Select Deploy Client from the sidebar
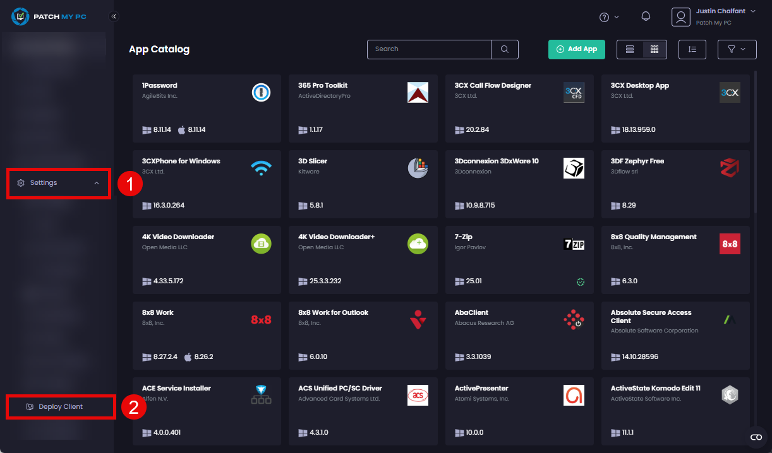The image size is (772, 453). coord(60,407)
